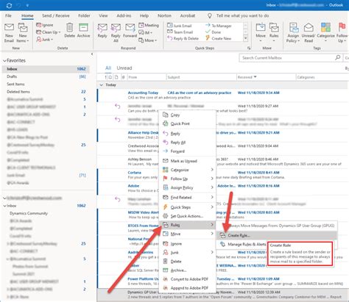Image resolution: width=349 pixels, height=302 pixels.
Task: Open the Clean Up dropdown
Action: click(x=48, y=32)
